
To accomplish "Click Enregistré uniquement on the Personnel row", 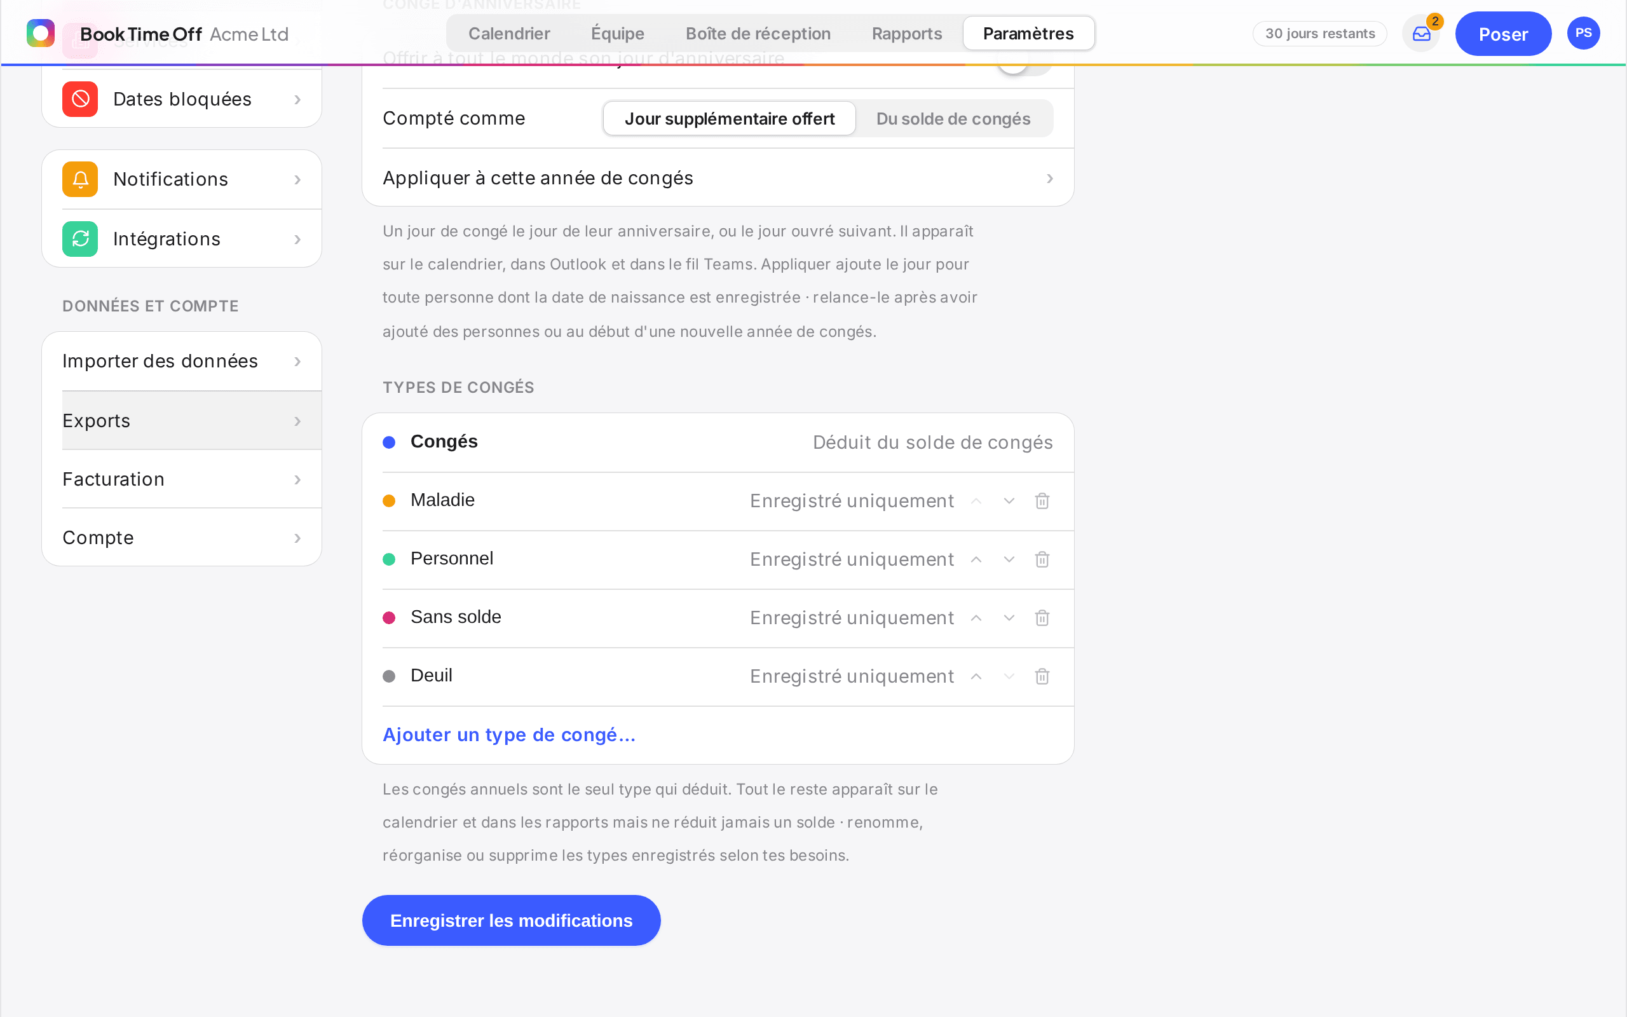I will tap(852, 559).
